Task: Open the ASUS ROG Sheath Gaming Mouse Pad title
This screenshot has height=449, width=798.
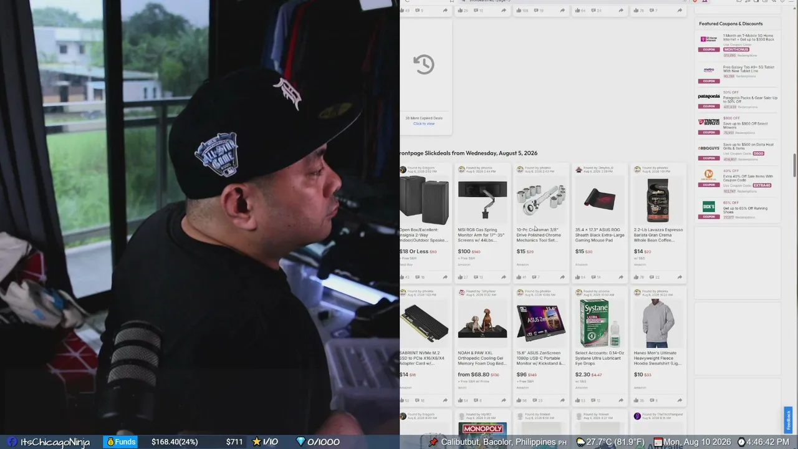Action: [598, 235]
